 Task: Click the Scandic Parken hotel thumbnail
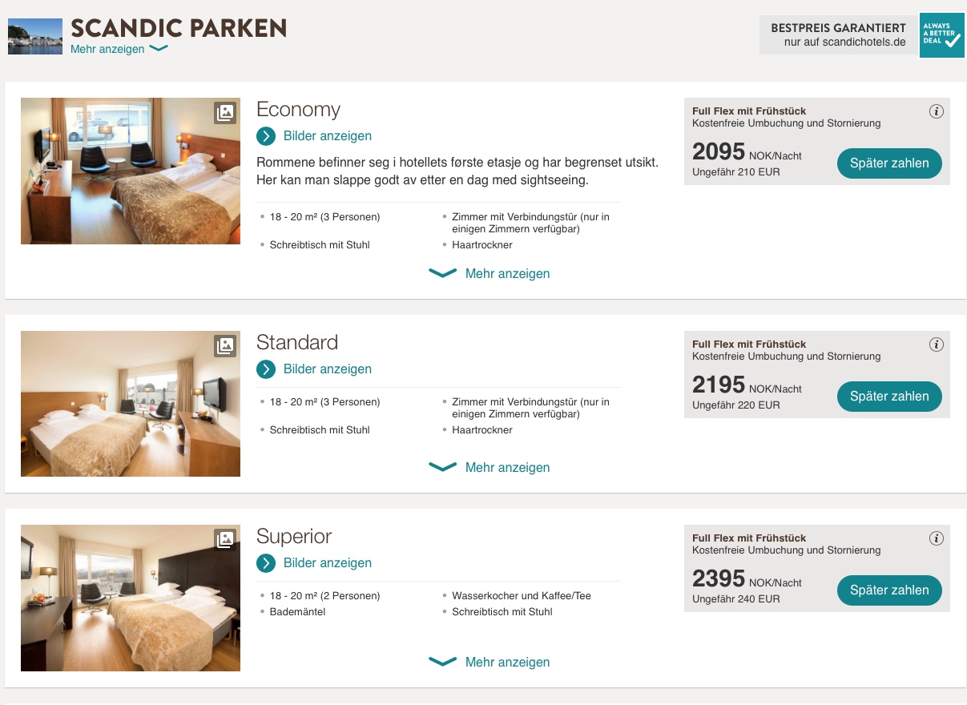35,36
